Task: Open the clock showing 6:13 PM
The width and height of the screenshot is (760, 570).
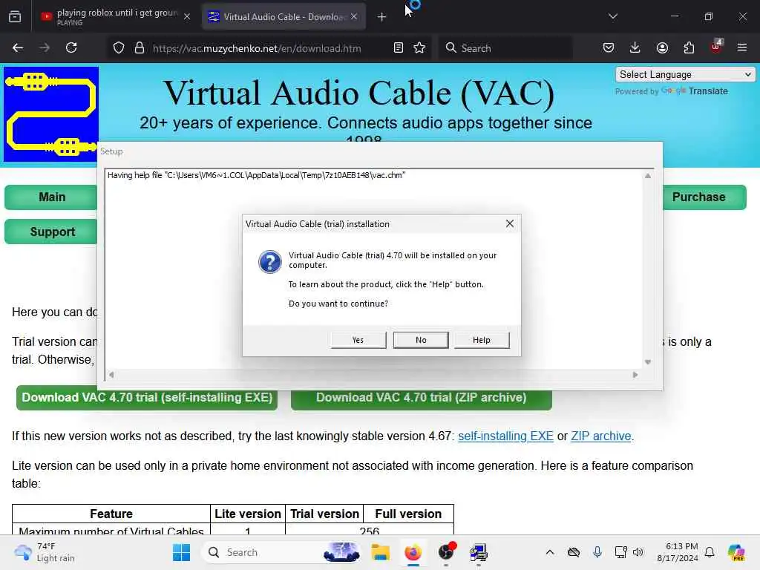Action: (677, 552)
